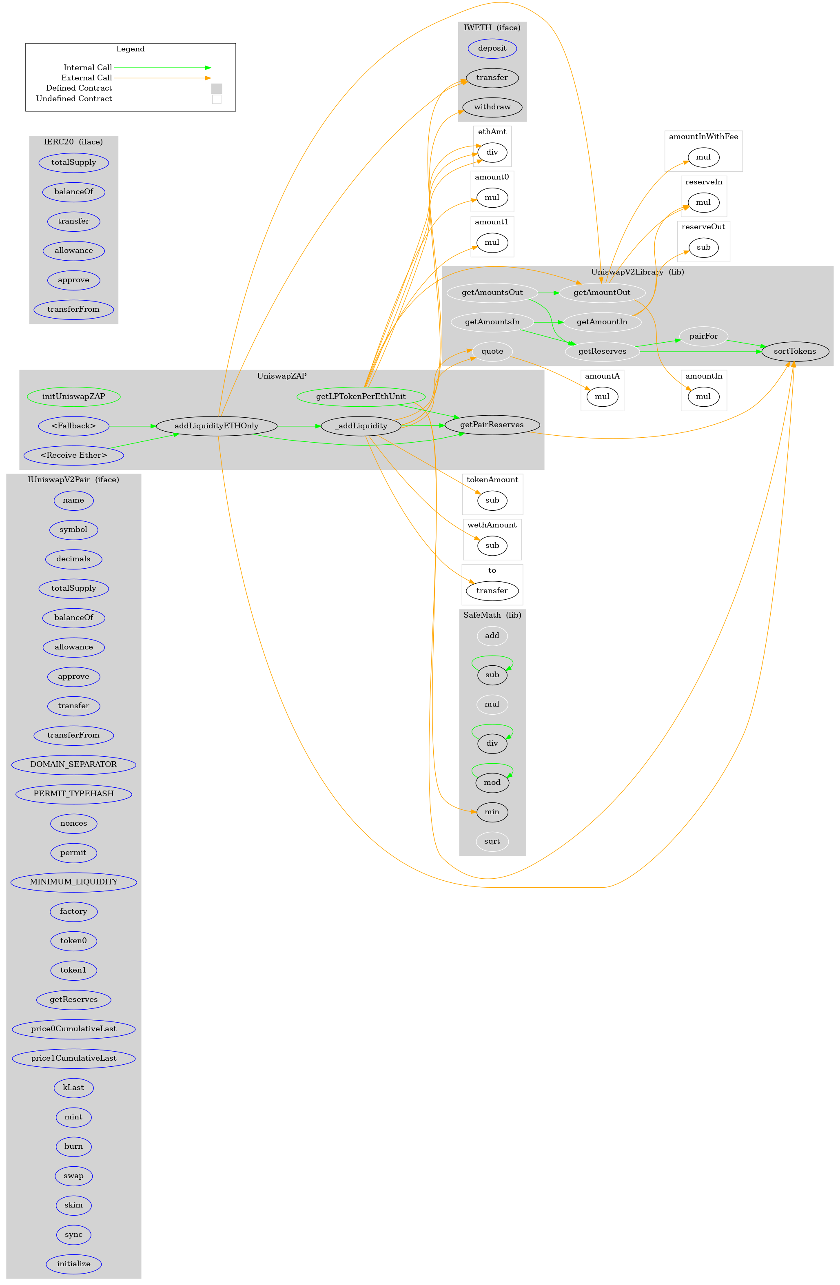
Task: Select the MINIMUM_LIQUIDITY node
Action: [x=74, y=882]
